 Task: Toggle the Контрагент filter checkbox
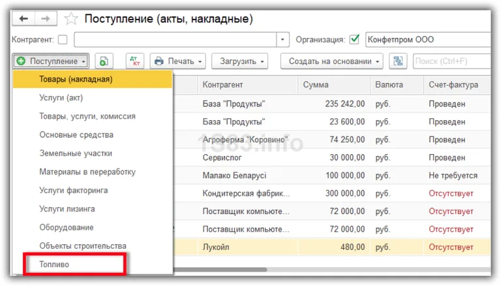(x=63, y=40)
